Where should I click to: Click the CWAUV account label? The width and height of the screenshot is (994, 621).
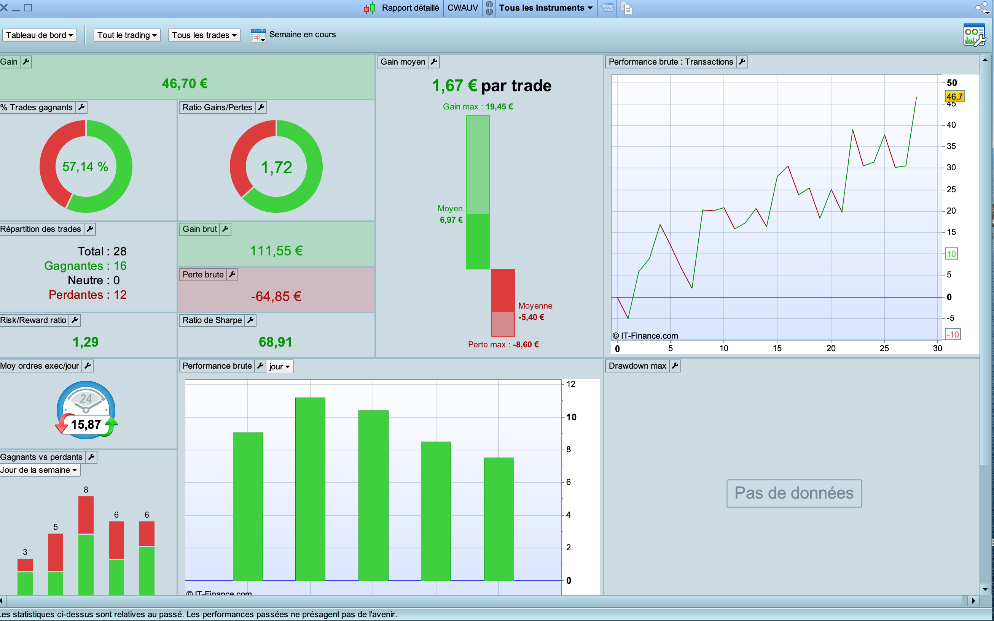pyautogui.click(x=462, y=8)
